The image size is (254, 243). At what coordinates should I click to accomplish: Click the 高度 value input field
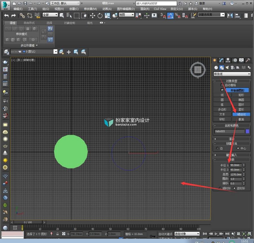coord(236,174)
